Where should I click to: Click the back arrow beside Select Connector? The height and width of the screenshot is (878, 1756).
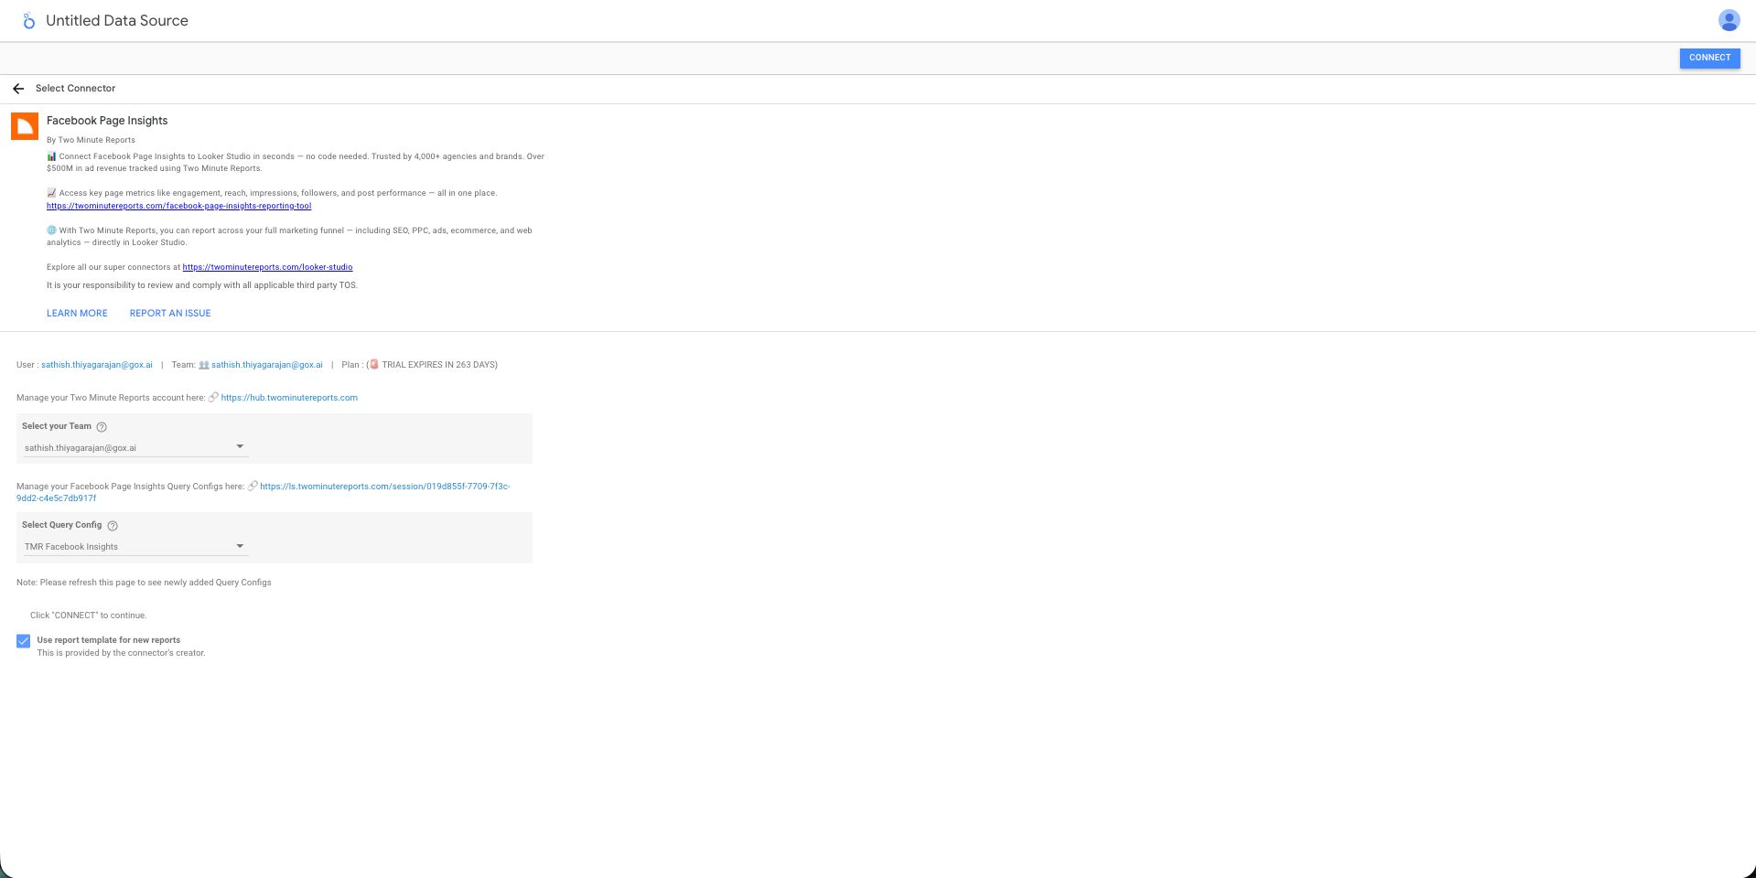(18, 88)
